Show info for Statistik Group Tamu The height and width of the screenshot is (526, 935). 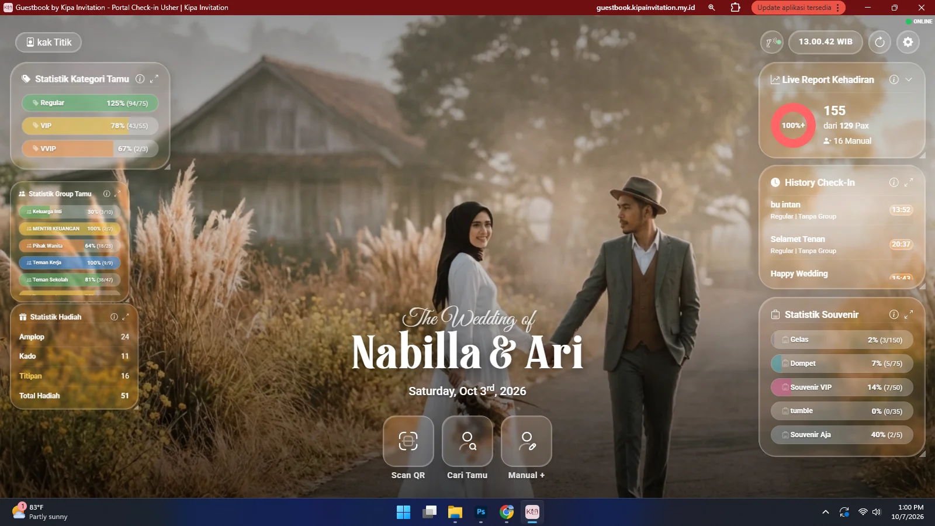[x=106, y=193]
